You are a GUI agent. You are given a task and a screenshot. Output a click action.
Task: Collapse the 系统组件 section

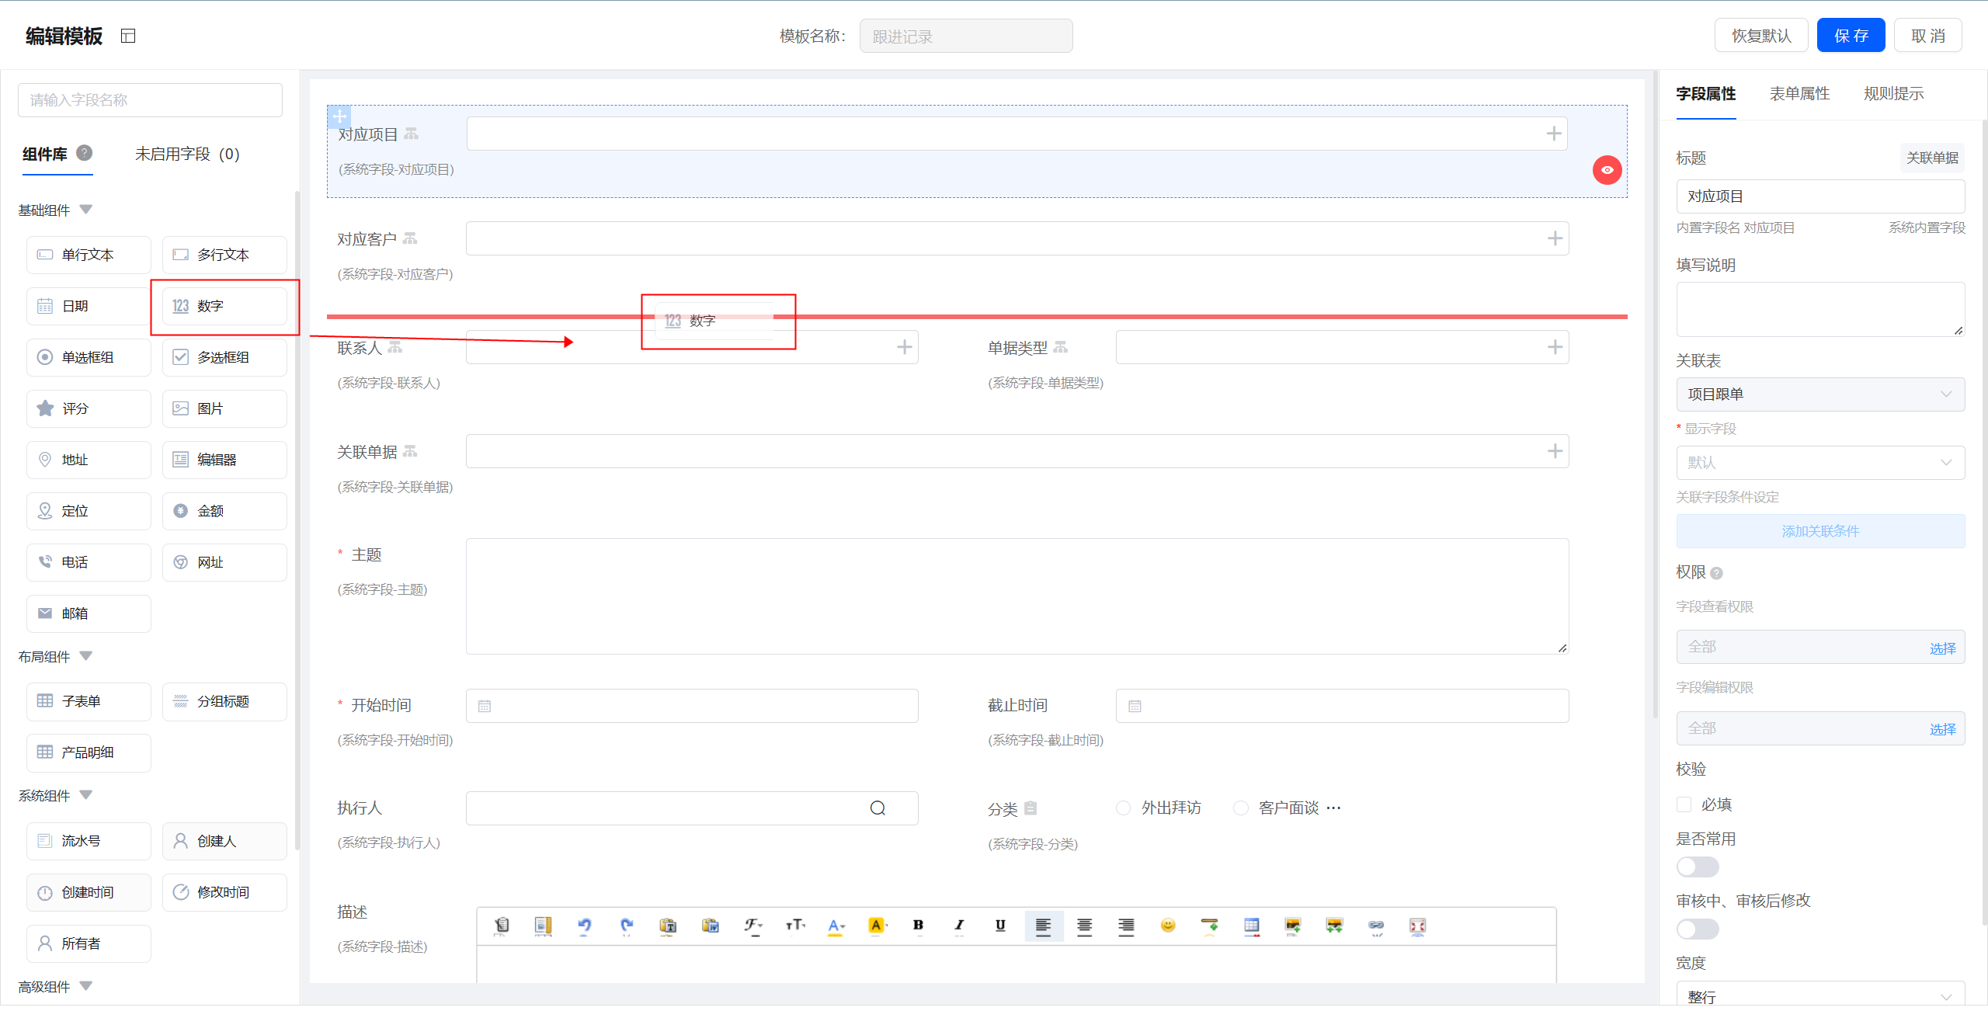(x=86, y=794)
